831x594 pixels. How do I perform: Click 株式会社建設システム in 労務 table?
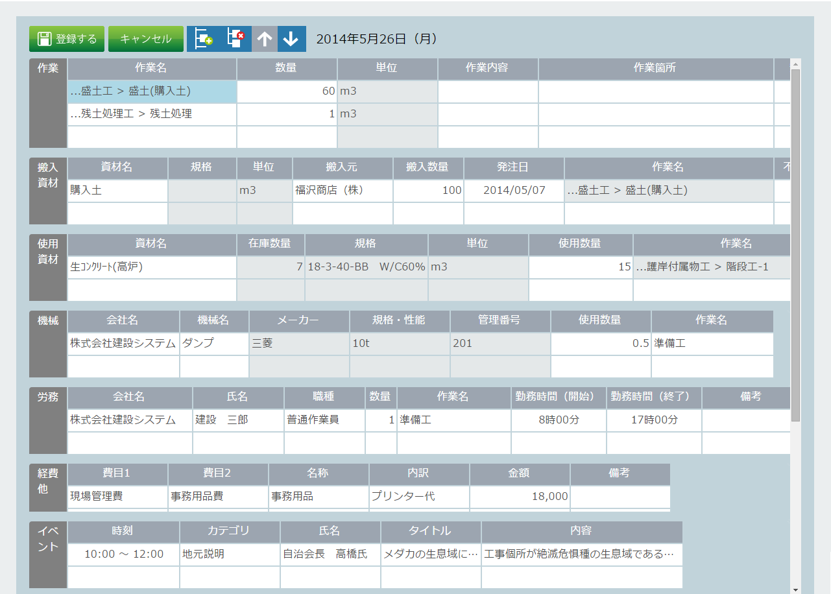point(130,420)
